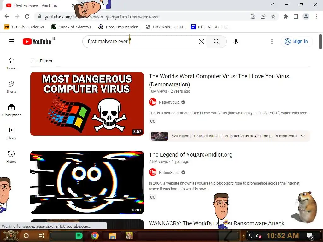The height and width of the screenshot is (242, 323).
Task: Go to YouTube home via logo
Action: [37, 42]
